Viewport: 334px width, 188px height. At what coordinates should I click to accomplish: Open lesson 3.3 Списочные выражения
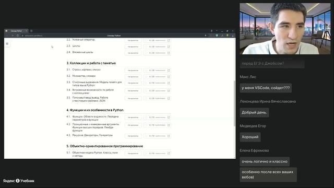click(97, 84)
